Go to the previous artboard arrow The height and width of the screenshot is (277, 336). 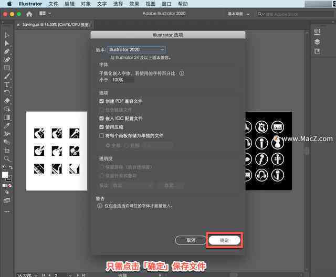coord(49,275)
